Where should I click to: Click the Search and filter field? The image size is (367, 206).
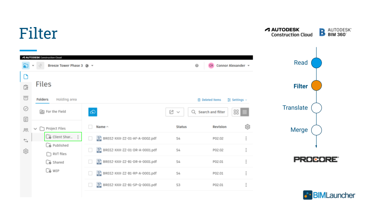(x=208, y=112)
